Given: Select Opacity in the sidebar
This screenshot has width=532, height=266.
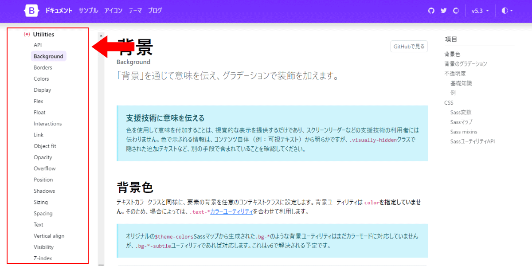Looking at the screenshot, I should point(43,157).
